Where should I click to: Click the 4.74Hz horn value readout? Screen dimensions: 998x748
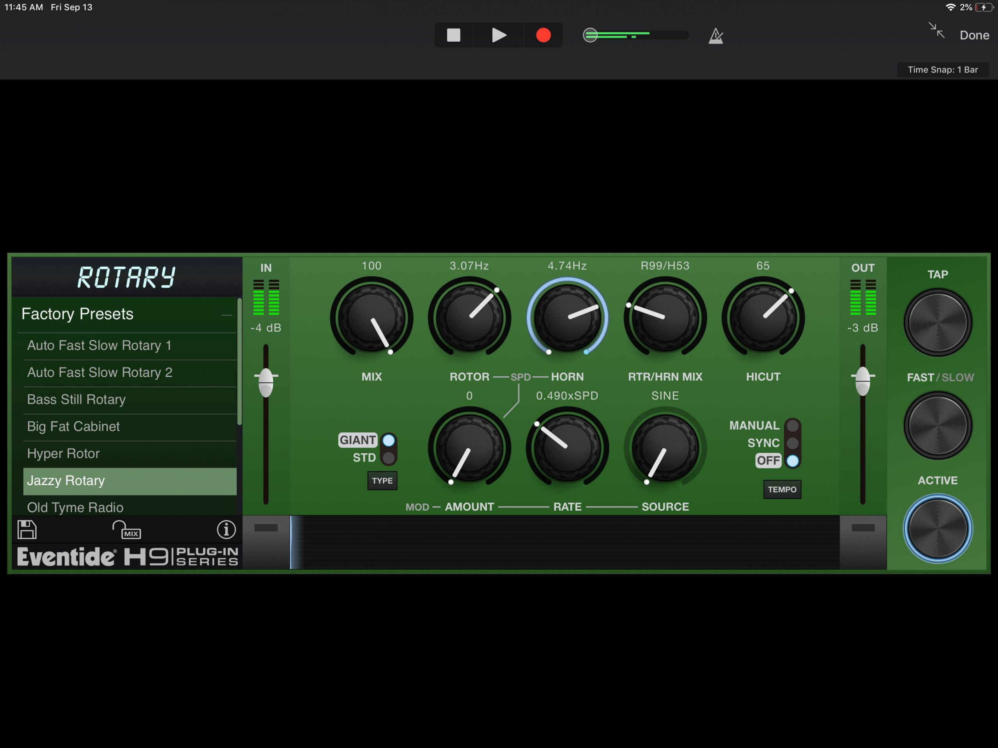coord(567,266)
